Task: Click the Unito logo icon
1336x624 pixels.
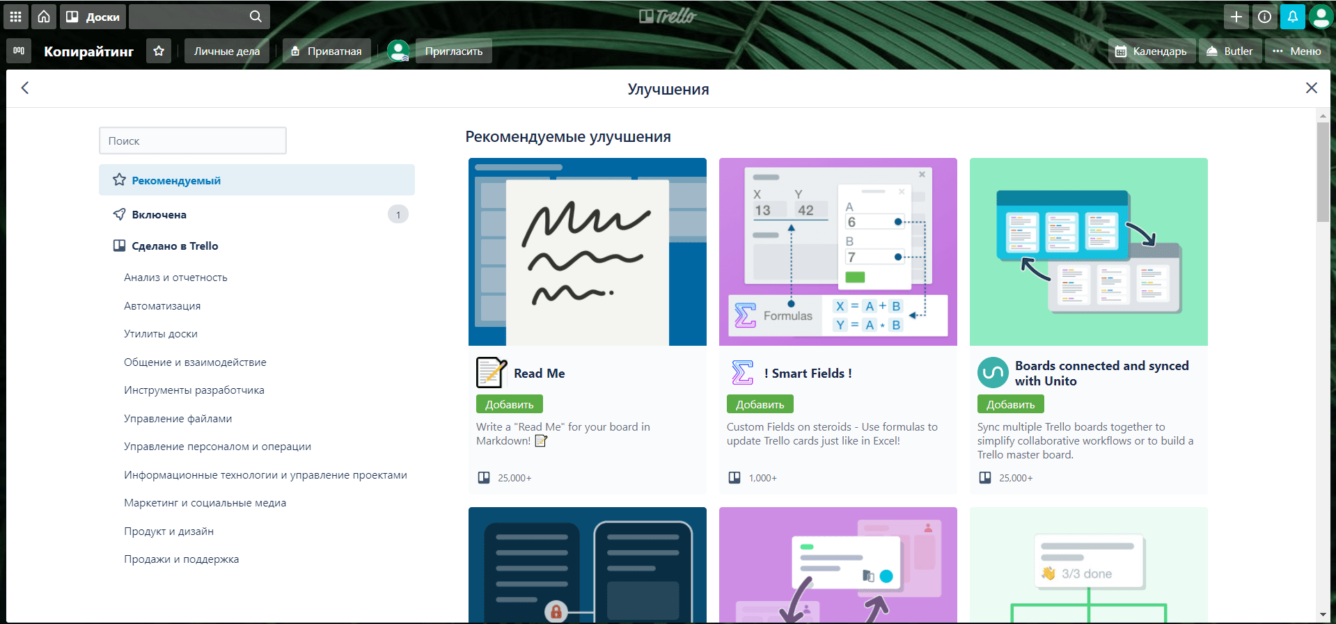Action: pyautogui.click(x=993, y=373)
